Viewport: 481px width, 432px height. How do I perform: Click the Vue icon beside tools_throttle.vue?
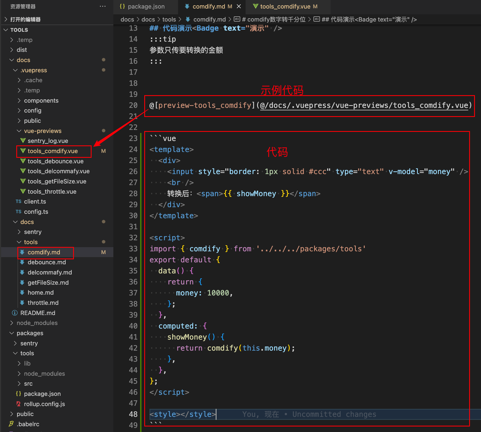pyautogui.click(x=23, y=191)
